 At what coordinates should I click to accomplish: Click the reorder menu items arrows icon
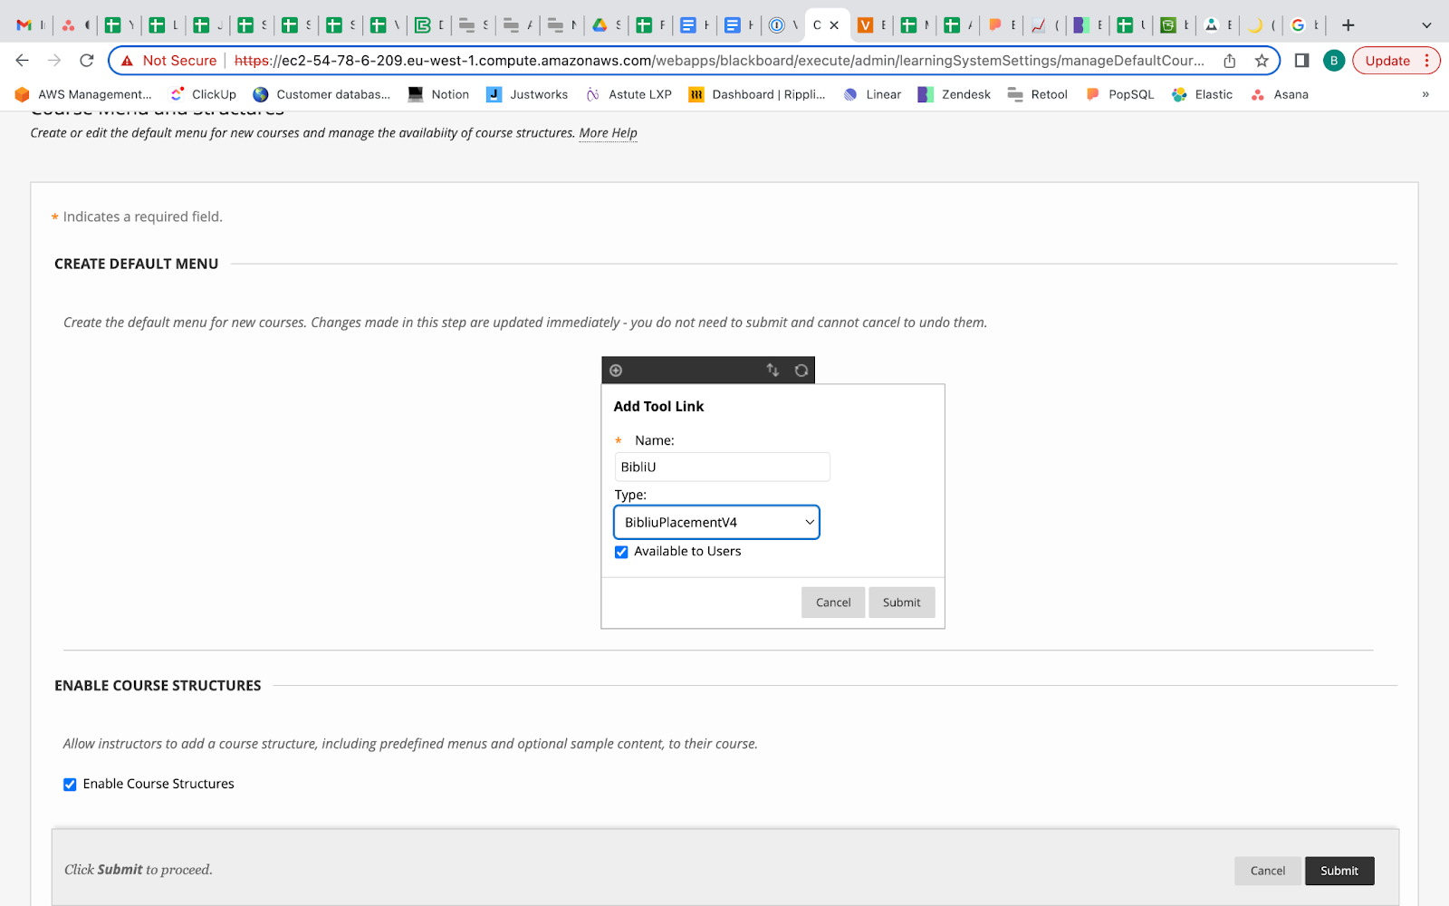[772, 371]
